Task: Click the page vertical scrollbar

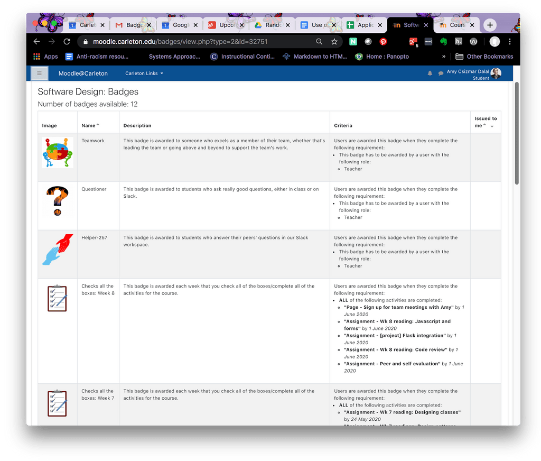Action: pos(517,133)
